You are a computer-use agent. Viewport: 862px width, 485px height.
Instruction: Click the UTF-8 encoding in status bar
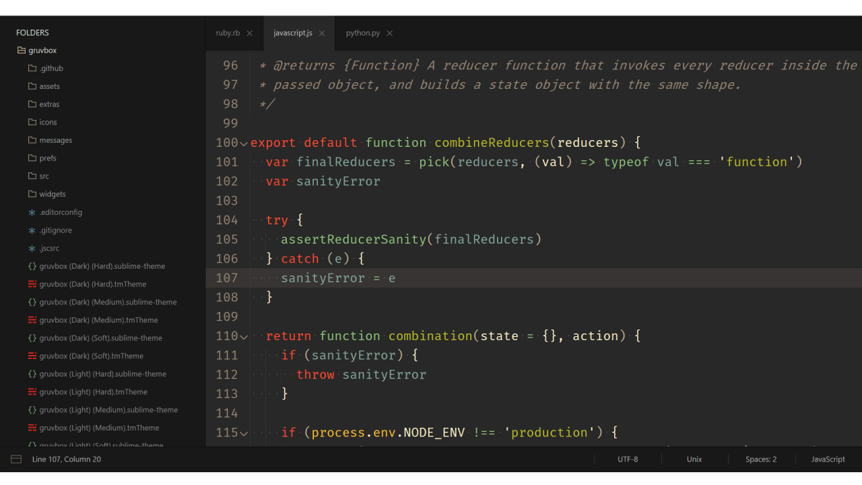628,459
